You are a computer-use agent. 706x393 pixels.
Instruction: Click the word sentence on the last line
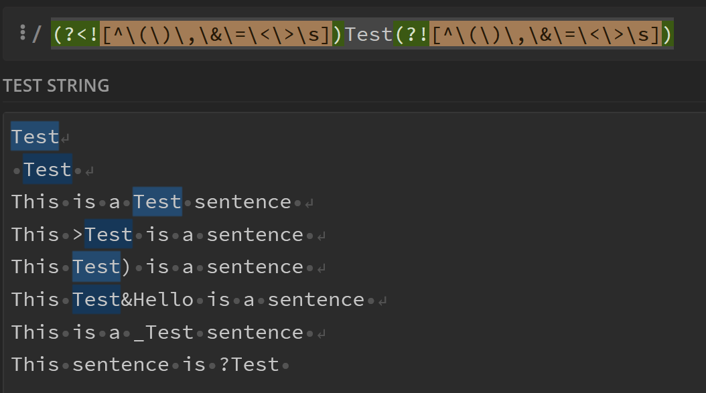tap(121, 364)
